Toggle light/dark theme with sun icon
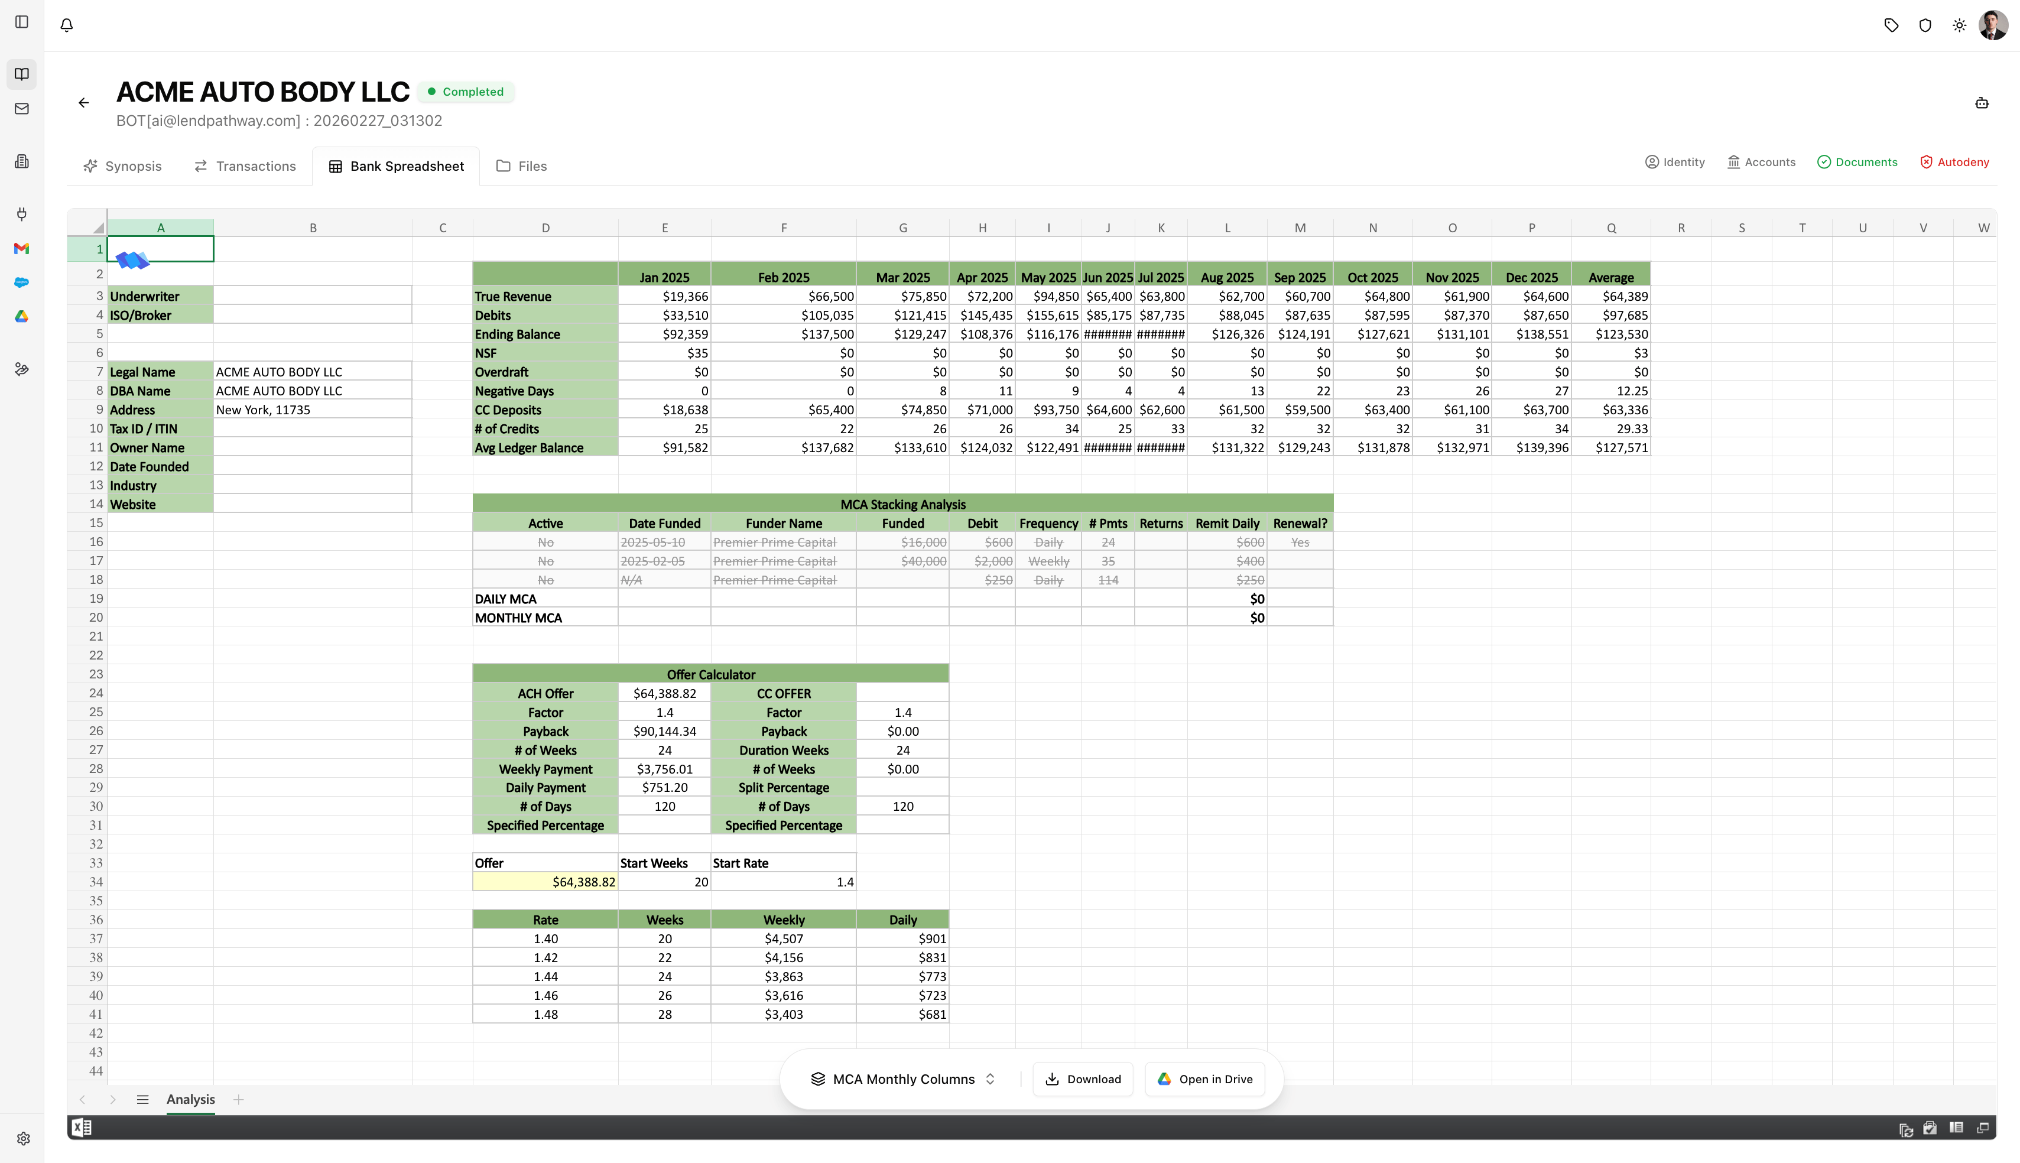Viewport: 2020px width, 1163px height. click(1959, 25)
